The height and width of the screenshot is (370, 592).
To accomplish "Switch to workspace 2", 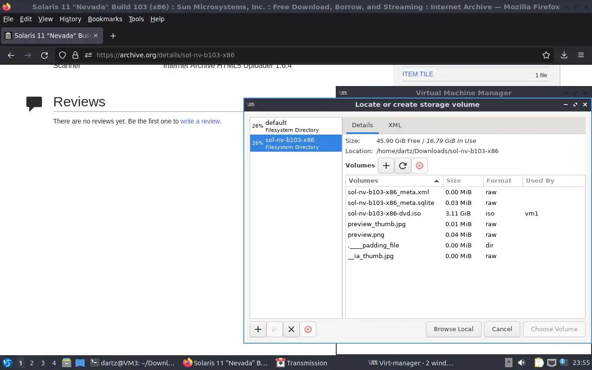I will [31, 363].
